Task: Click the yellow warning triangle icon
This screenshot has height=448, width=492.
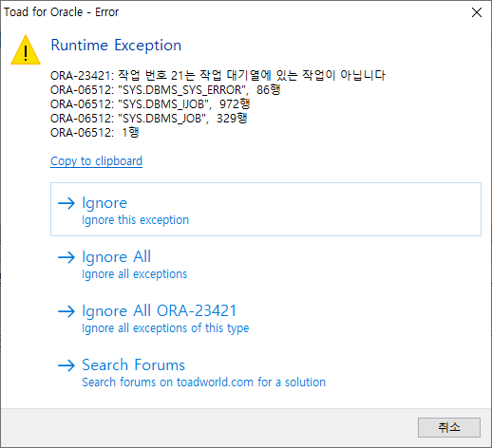Action: [x=26, y=50]
